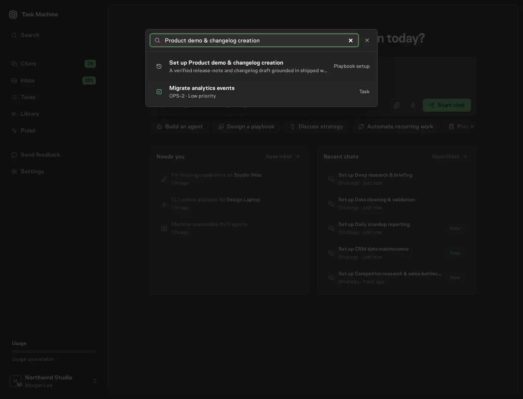This screenshot has width=523, height=399.
Task: Click the Task Machine logo icon
Action: pyautogui.click(x=13, y=15)
